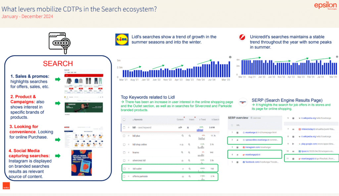
Task: Tick the select-all checkbox in the Keywords header
Action: (x=123, y=120)
